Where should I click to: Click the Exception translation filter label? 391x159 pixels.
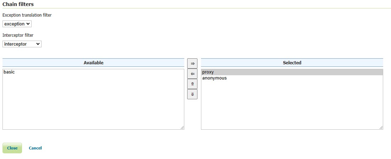coord(27,15)
